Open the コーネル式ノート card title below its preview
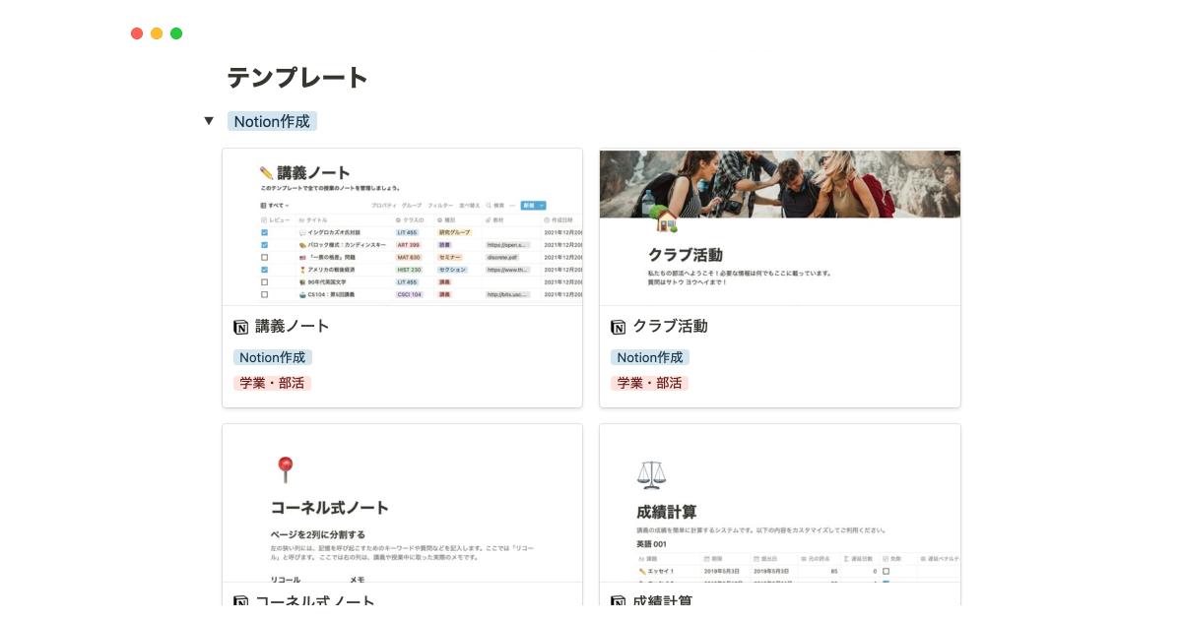Screen dimensions: 1182x620 click(315, 600)
